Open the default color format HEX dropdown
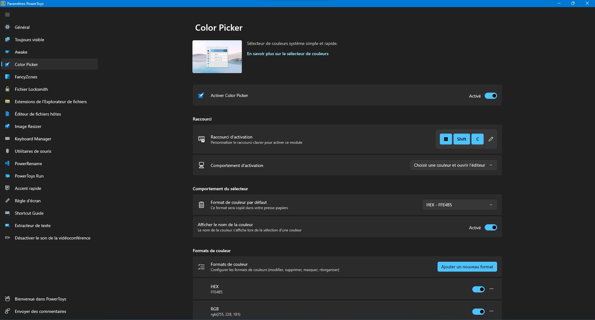The height and width of the screenshot is (320, 595). tap(460, 205)
